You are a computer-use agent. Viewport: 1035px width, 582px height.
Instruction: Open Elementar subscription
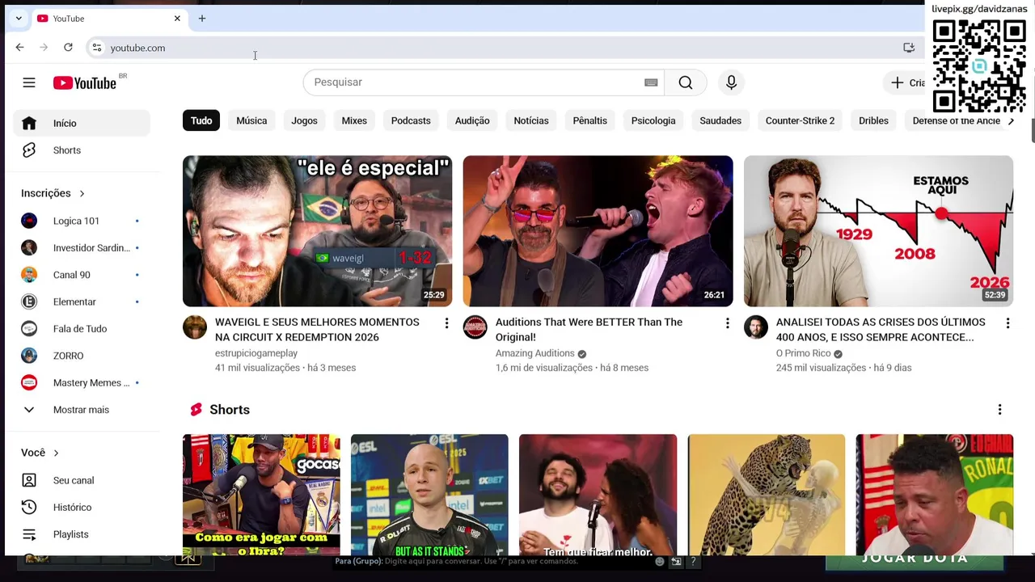click(81, 302)
